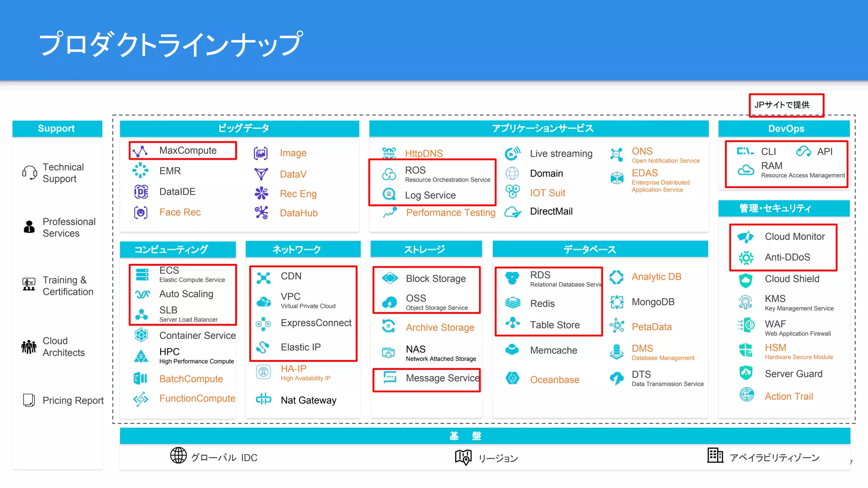The height and width of the screenshot is (488, 868).
Task: Click the Auto Scaling wave icon
Action: [142, 294]
